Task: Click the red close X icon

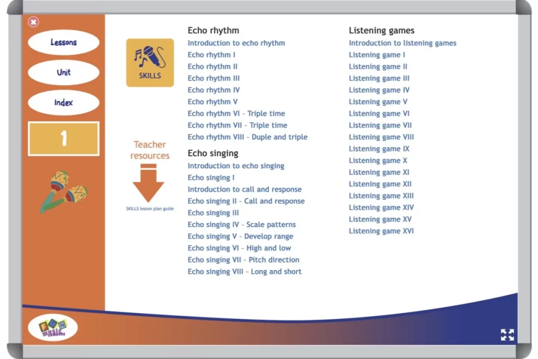Action: click(34, 22)
